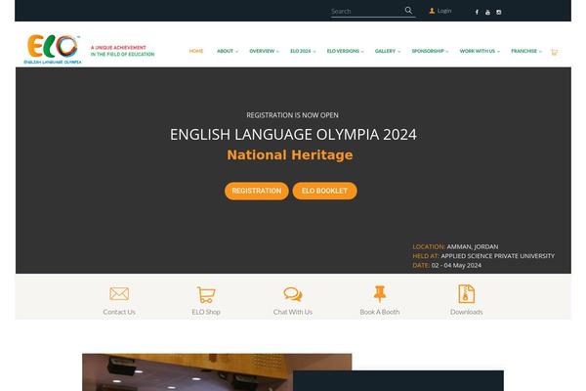This screenshot has height=391, width=586.
Task: Click the Chat With Us bubbles icon
Action: (293, 294)
